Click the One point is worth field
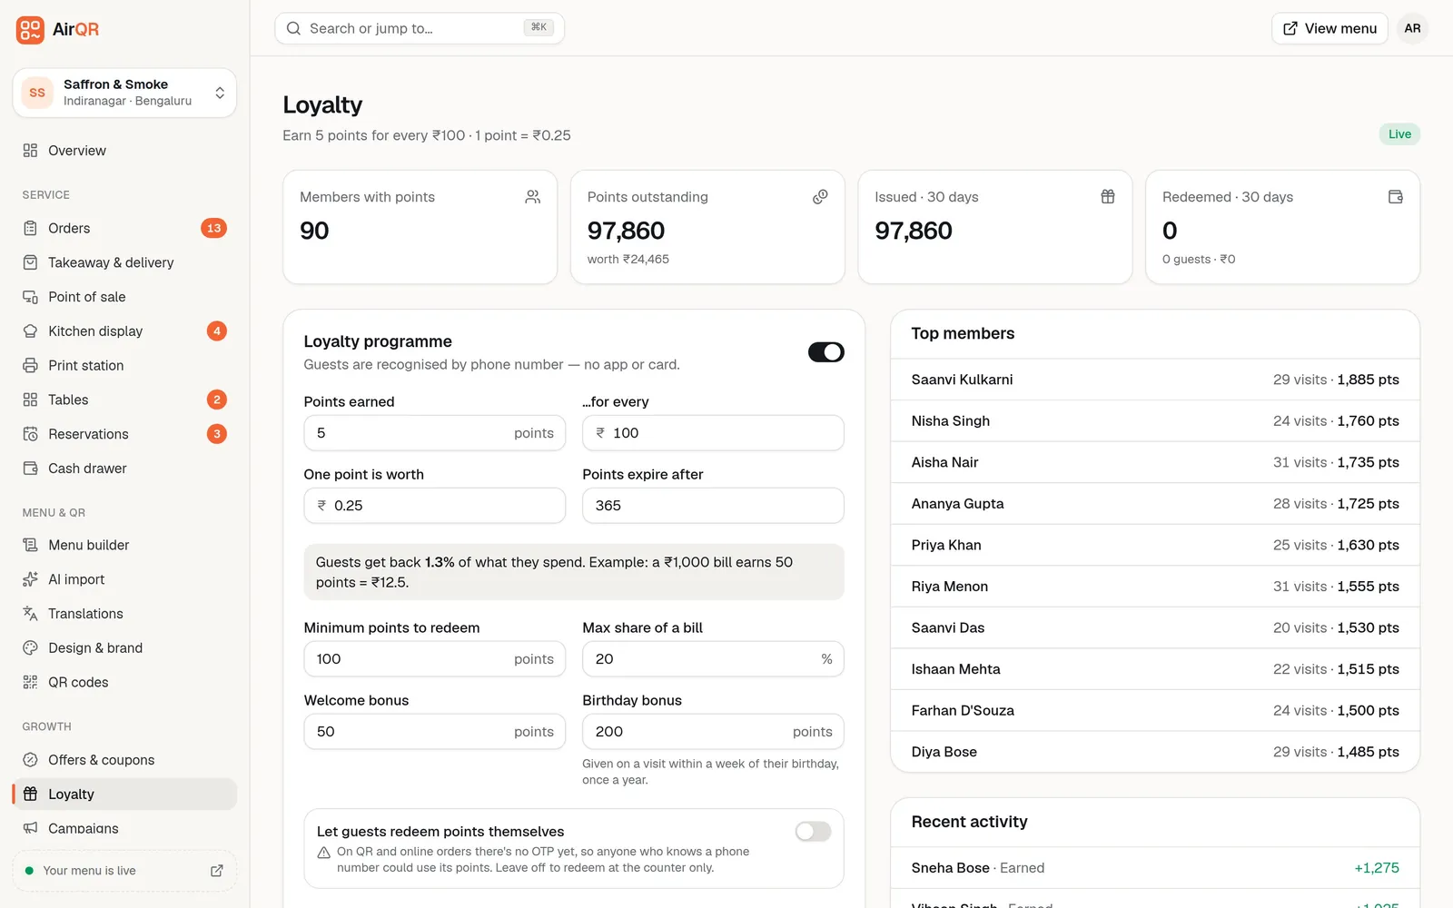 [x=435, y=506]
